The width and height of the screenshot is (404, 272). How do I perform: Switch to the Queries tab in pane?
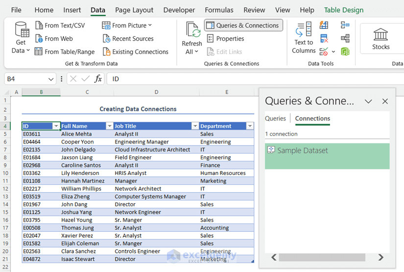pos(275,119)
